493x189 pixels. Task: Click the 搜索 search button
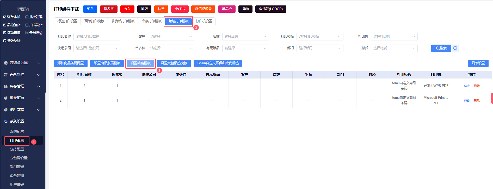point(441,48)
